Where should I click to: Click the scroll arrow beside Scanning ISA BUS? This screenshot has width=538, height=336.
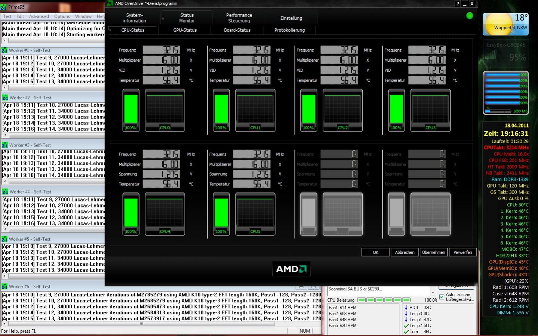433,292
